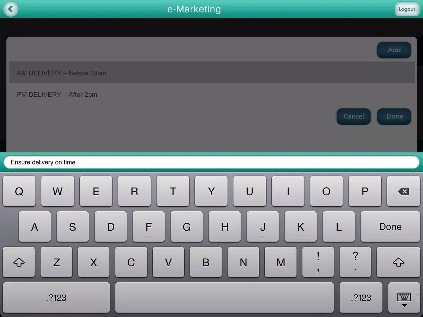The image size is (423, 317).
Task: Tap the question mark and period key
Action: (355, 262)
